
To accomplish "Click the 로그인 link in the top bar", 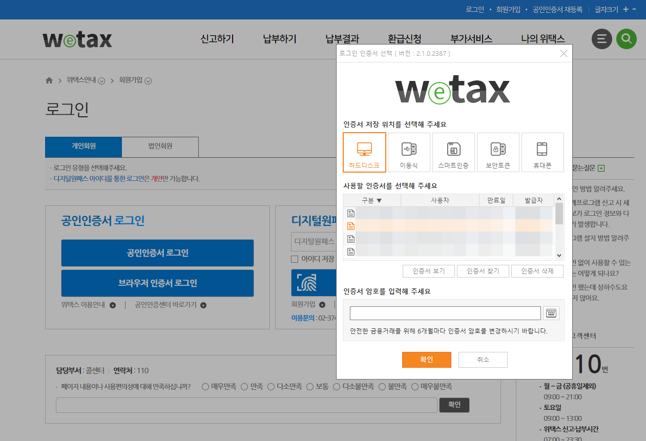I will coord(475,9).
